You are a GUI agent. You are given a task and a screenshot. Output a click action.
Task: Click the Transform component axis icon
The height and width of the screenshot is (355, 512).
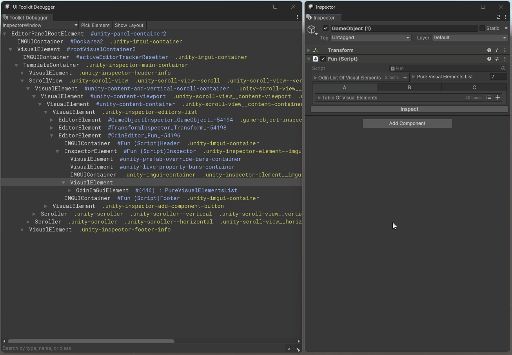point(315,50)
